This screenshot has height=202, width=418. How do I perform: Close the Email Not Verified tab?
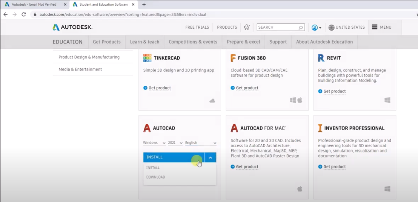(65, 5)
